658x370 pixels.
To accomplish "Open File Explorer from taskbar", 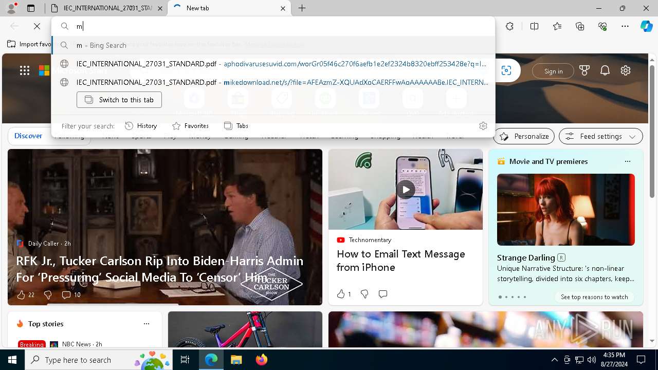I will [x=236, y=360].
